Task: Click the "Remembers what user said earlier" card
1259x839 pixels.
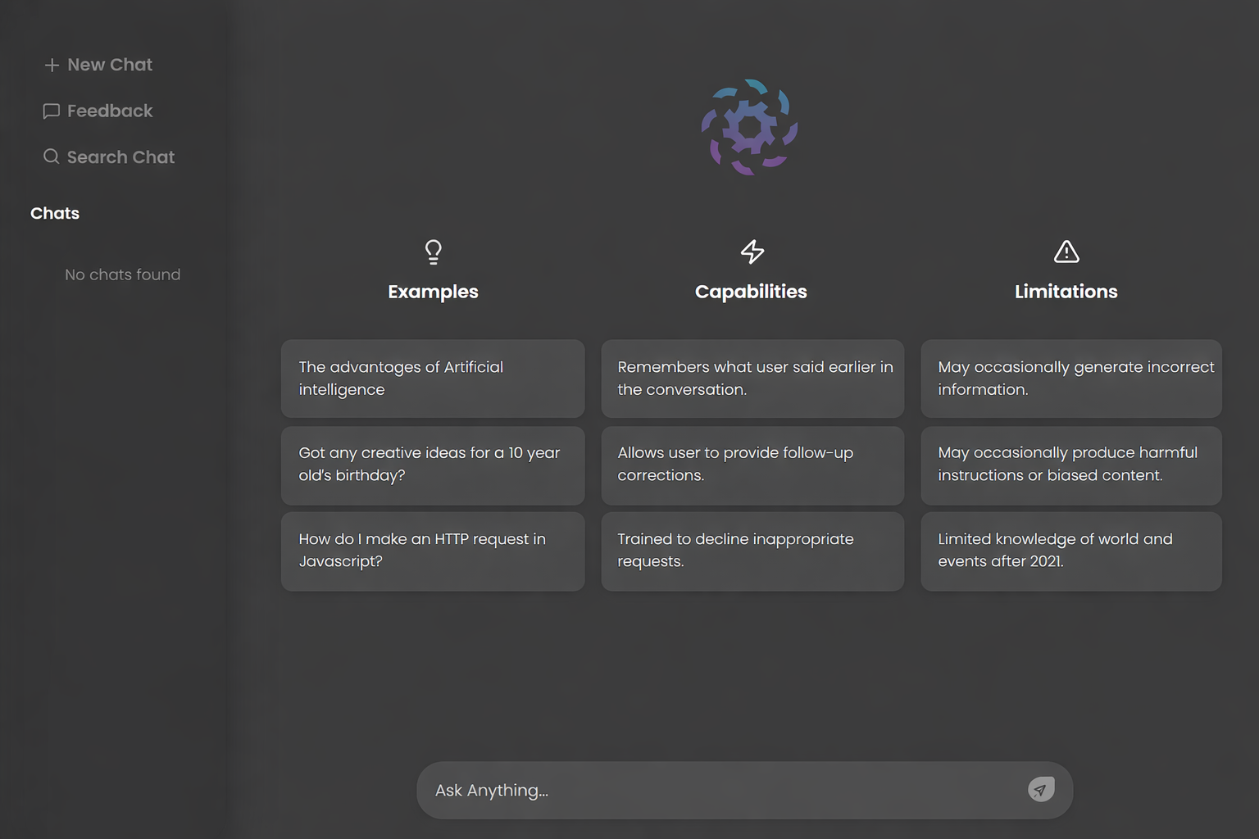Action: pos(752,379)
